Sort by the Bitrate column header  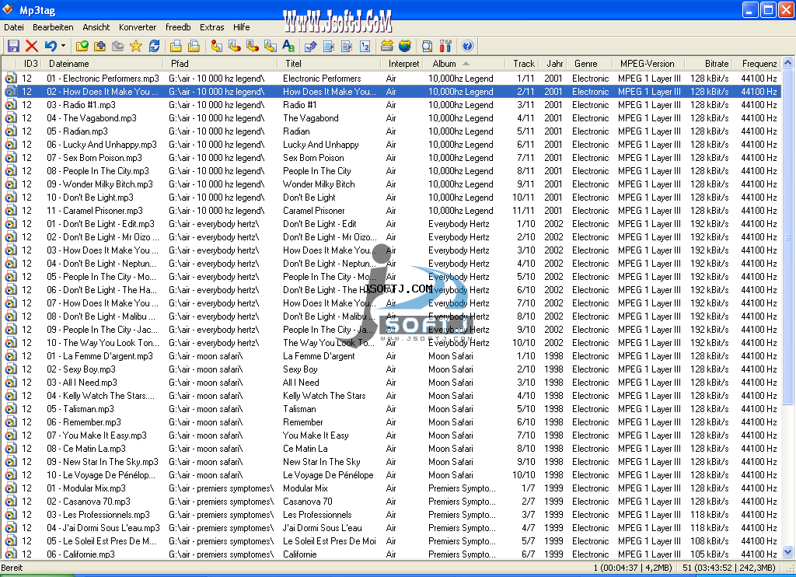(x=709, y=64)
